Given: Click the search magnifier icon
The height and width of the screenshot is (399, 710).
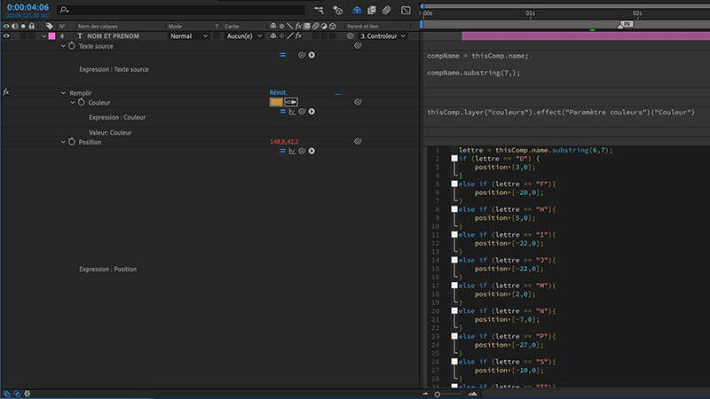Looking at the screenshot, I should (x=64, y=10).
